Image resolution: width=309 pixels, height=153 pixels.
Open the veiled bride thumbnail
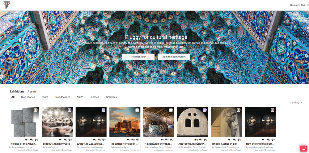tap(226, 122)
